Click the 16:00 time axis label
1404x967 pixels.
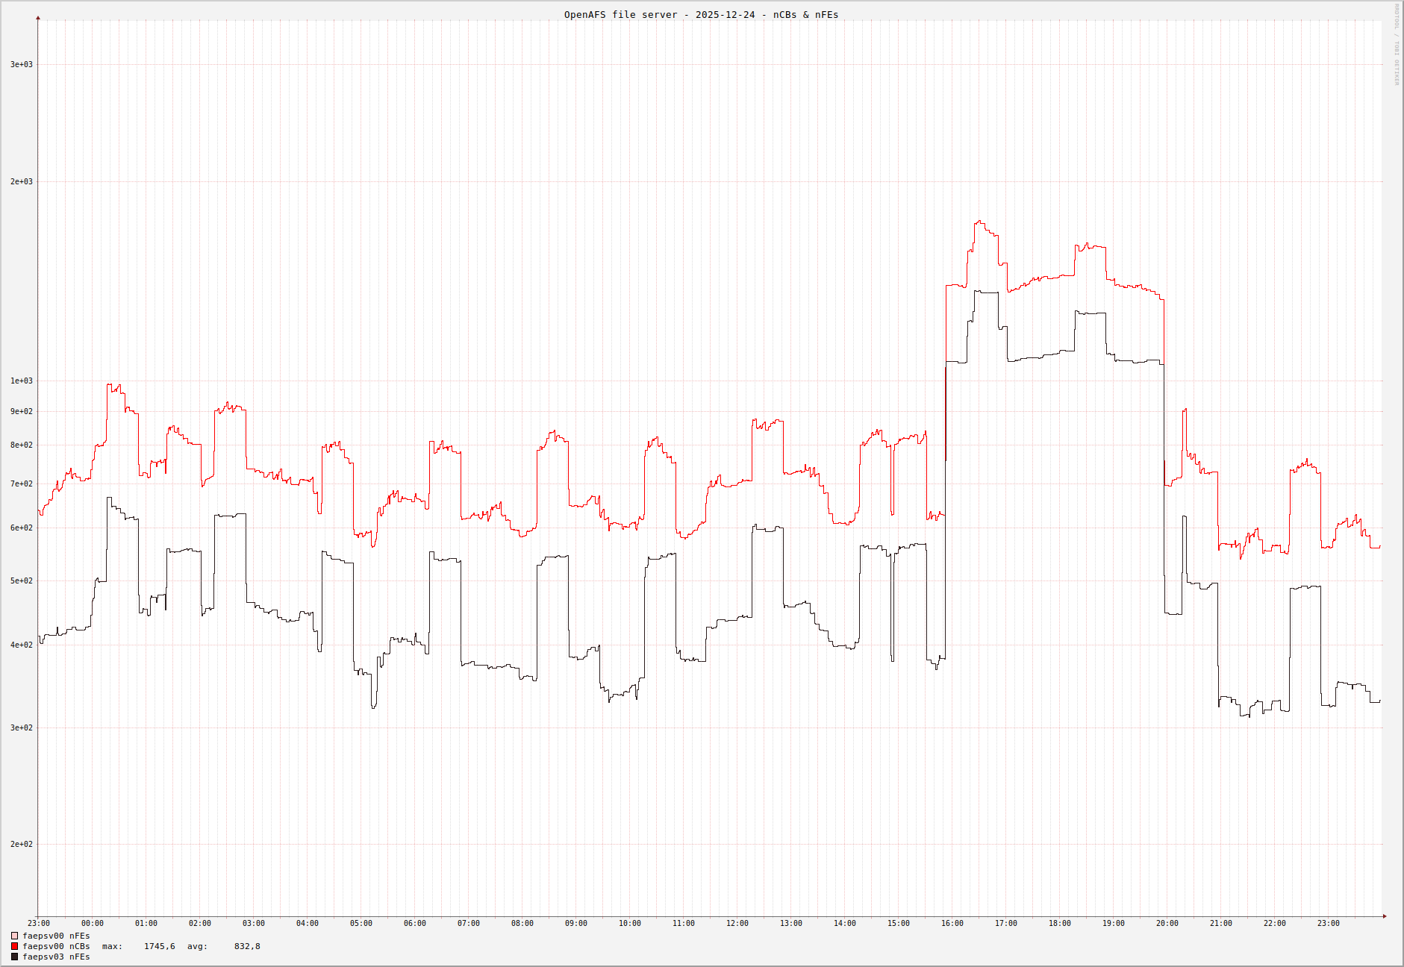point(952,924)
